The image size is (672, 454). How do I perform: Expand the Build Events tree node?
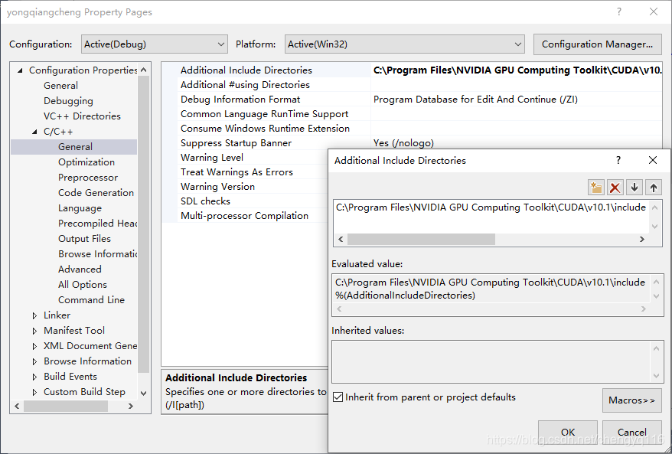[x=34, y=377]
